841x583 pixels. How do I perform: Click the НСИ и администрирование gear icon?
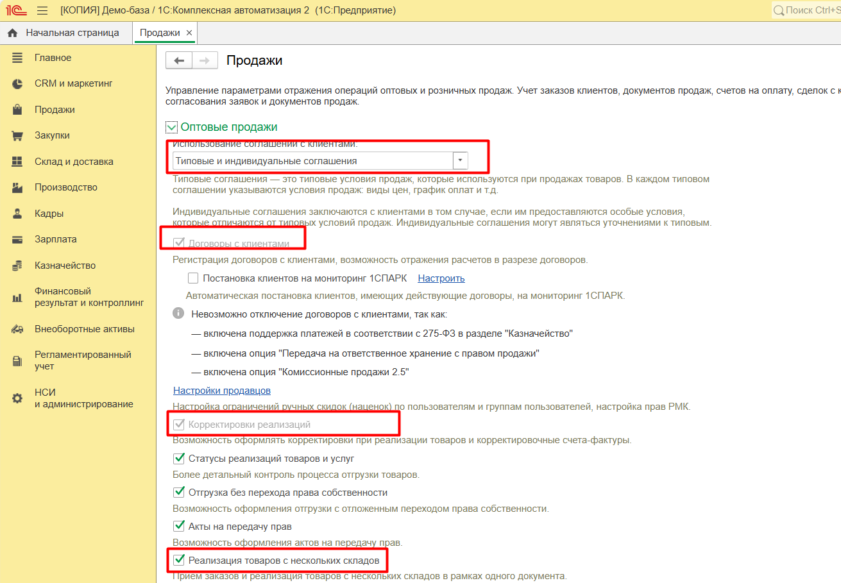point(17,398)
